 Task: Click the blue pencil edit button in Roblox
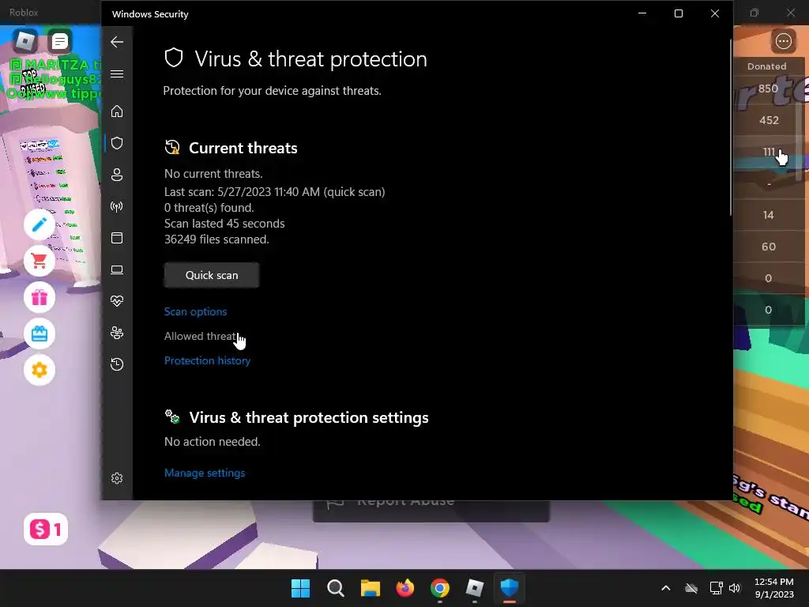pos(40,224)
